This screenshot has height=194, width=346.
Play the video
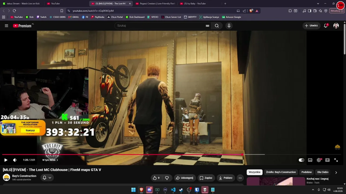pyautogui.click(x=6, y=160)
